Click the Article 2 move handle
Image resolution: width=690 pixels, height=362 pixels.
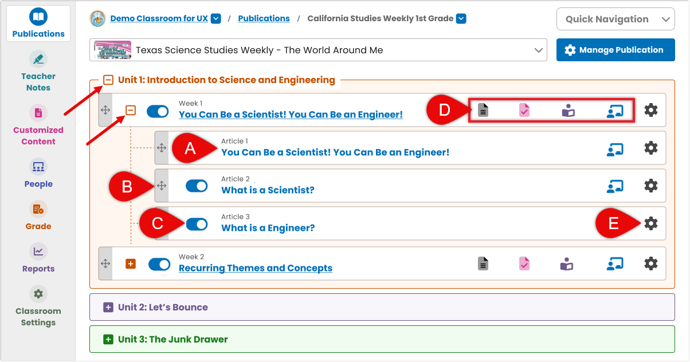click(162, 186)
